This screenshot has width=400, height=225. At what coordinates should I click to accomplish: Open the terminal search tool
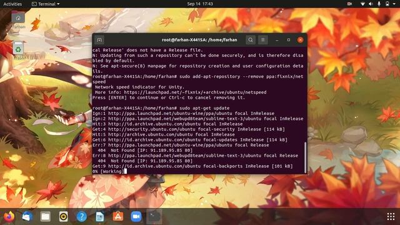point(251,40)
